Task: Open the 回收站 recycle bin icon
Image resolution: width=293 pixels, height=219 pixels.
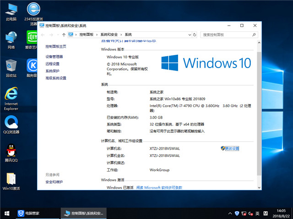Action: 11,67
